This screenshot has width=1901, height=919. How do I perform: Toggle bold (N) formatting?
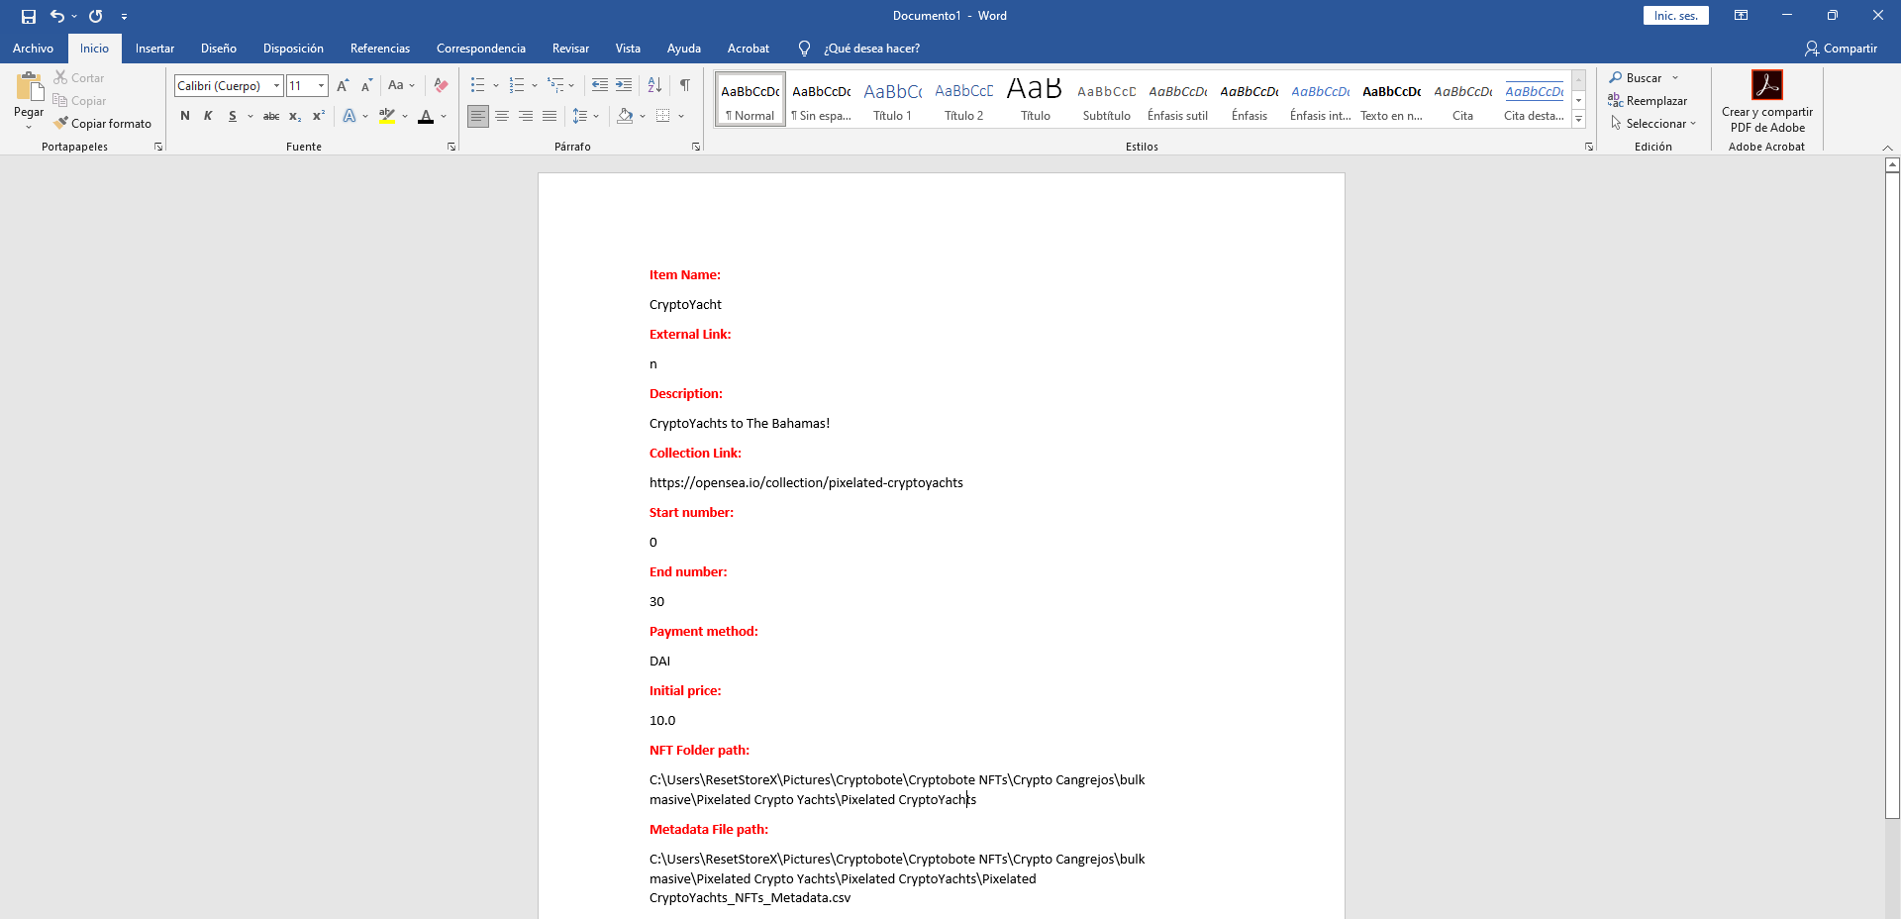click(185, 116)
